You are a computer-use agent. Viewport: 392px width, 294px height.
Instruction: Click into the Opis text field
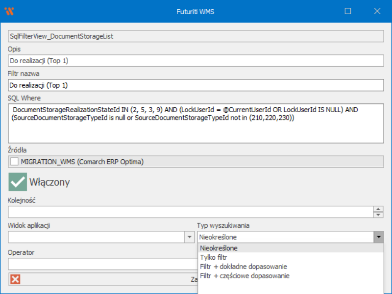196,61
